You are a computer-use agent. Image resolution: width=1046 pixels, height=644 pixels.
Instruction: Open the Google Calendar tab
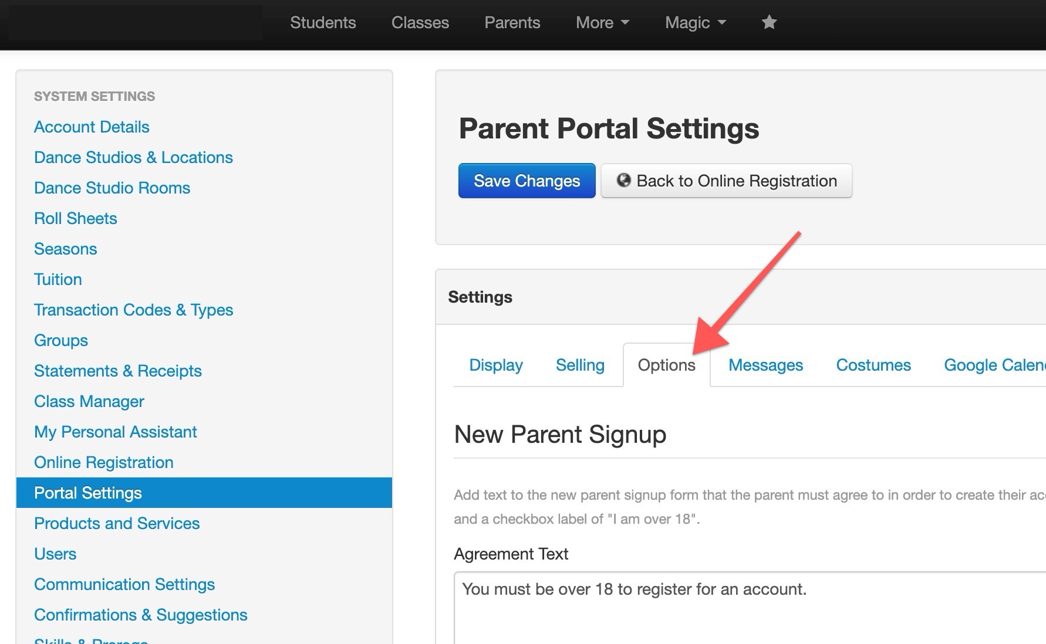coord(994,365)
